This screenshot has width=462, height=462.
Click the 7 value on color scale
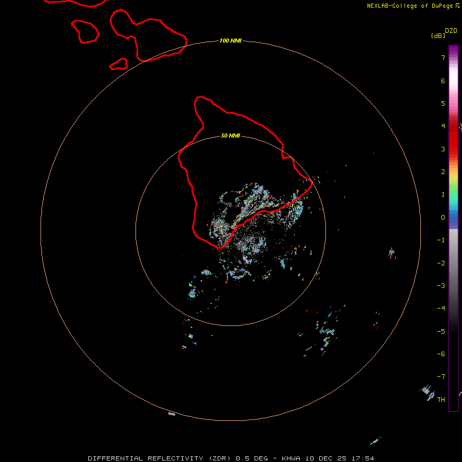tap(443, 57)
